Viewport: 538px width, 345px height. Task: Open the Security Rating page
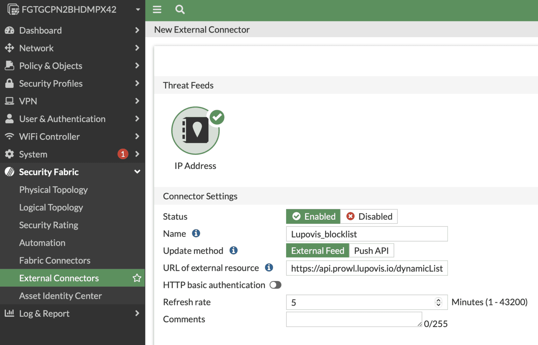click(x=48, y=225)
